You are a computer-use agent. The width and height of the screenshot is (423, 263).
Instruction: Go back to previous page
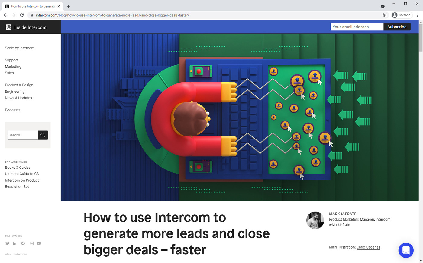click(5, 15)
